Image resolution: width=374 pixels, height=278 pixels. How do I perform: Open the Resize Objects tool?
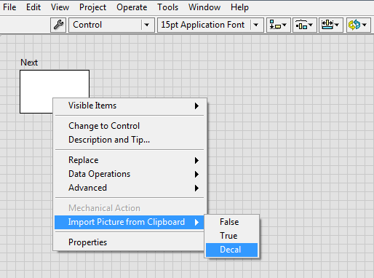pos(331,25)
